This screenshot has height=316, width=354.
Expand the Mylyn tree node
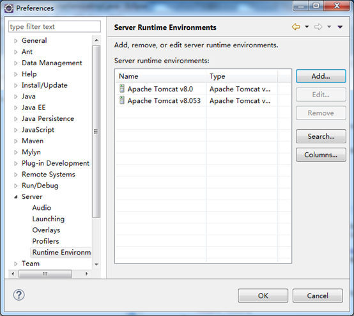15,152
